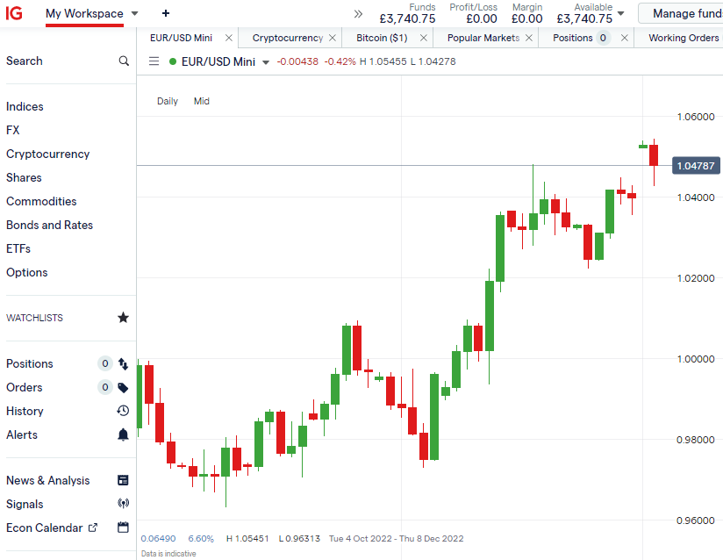Expand the collapsed header with double chevron

tap(358, 14)
